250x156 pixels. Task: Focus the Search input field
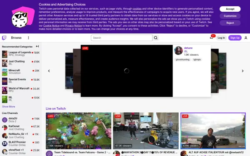(122, 38)
